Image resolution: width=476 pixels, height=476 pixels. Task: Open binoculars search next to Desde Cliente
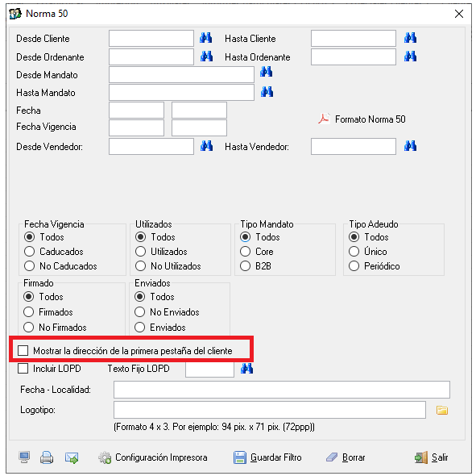pyautogui.click(x=206, y=38)
